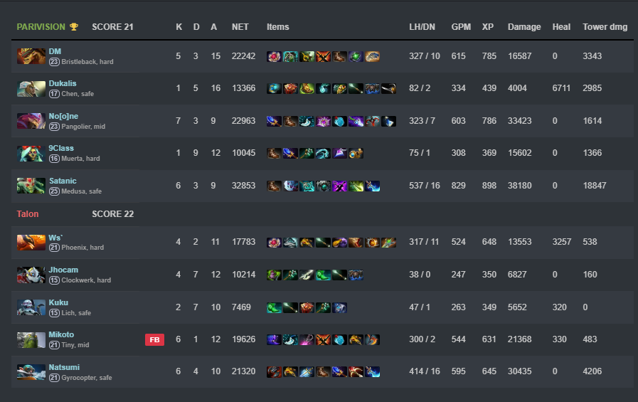Click Satanic's Medusa hero portrait
The width and height of the screenshot is (638, 402).
(x=31, y=186)
